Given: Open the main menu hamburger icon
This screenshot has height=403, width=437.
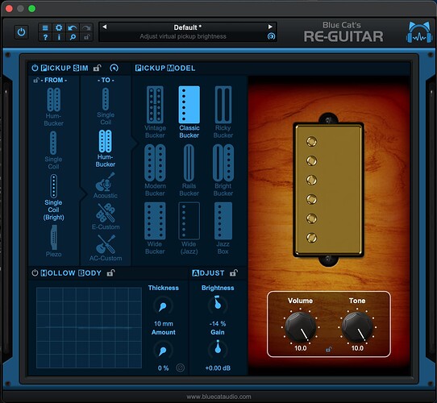Looking at the screenshot, I should pyautogui.click(x=45, y=27).
